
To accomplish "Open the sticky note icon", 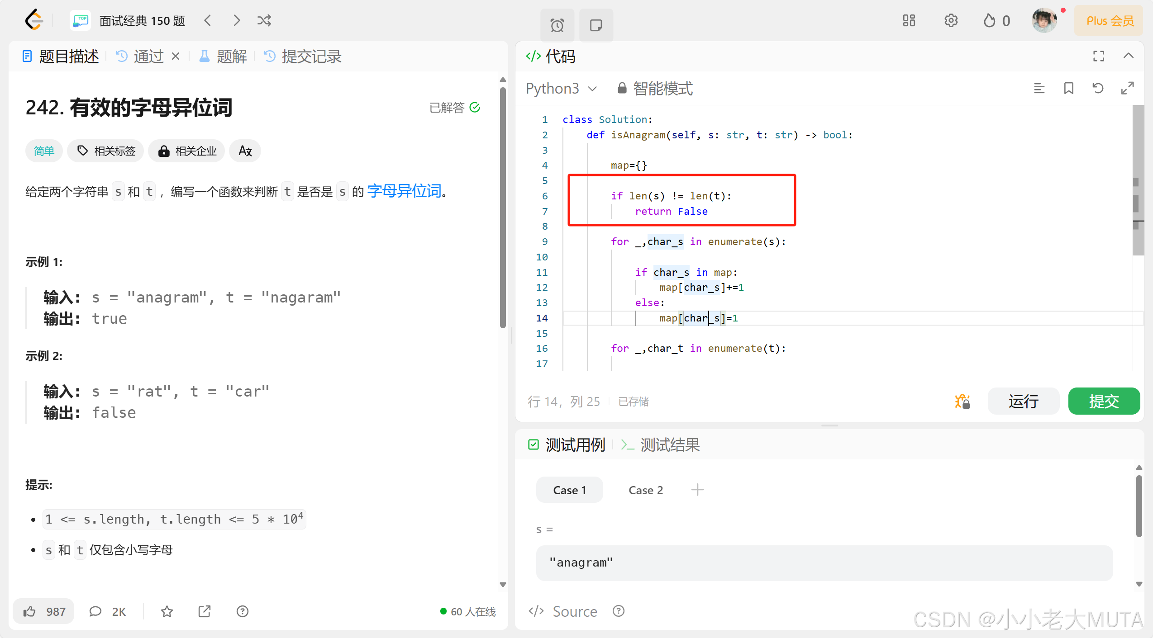I will click(x=596, y=25).
